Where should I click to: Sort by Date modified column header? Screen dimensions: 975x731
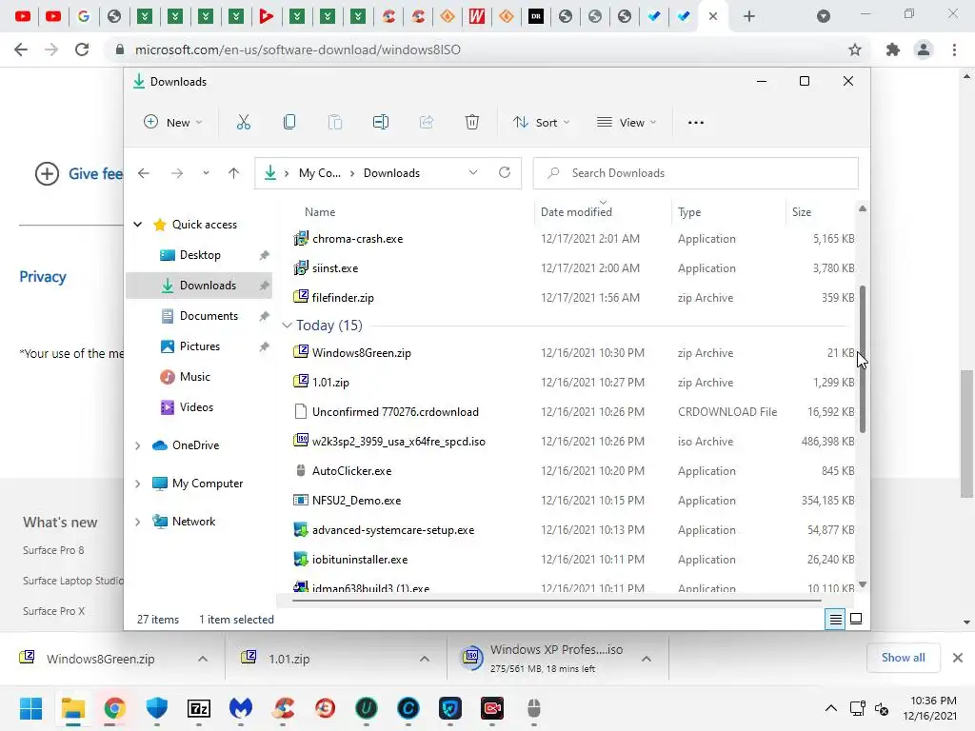tap(576, 212)
